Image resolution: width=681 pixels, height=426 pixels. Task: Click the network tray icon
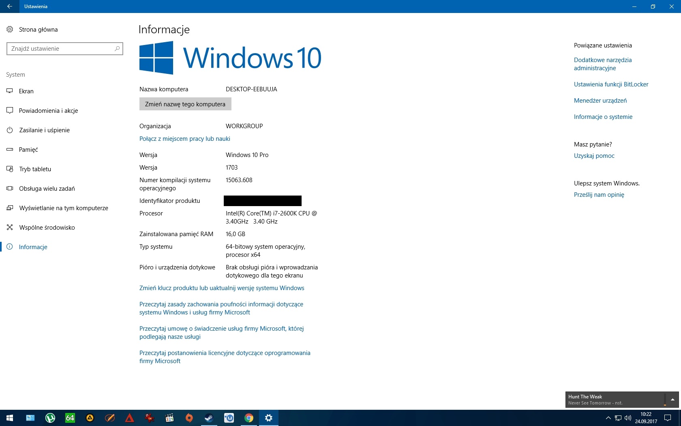pos(618,418)
